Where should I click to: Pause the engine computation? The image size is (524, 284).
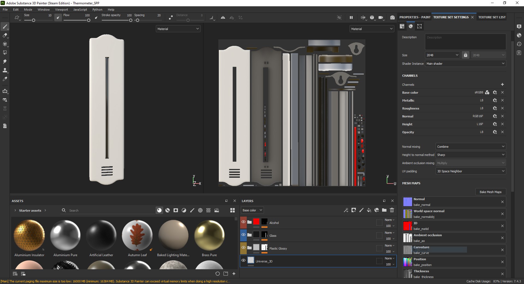click(x=351, y=17)
